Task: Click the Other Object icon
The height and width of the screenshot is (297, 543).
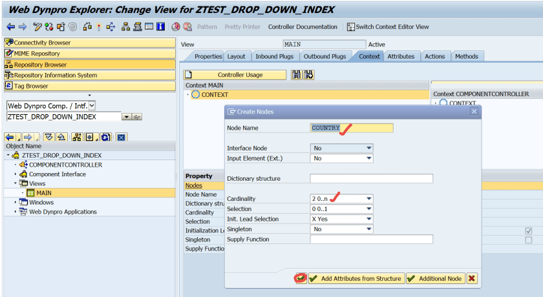Action: coord(61,26)
